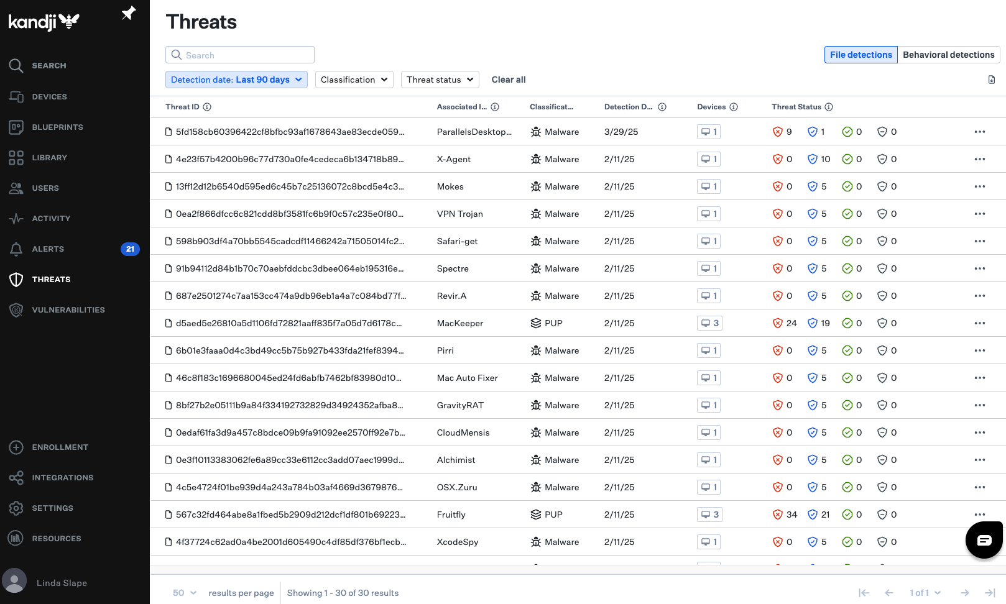Click quarantined count 21 for Fruitfly
The height and width of the screenshot is (604, 1006).
(x=819, y=515)
